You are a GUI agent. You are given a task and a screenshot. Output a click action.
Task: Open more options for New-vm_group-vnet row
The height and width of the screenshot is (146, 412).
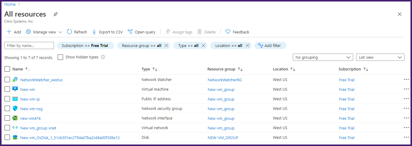(x=406, y=128)
